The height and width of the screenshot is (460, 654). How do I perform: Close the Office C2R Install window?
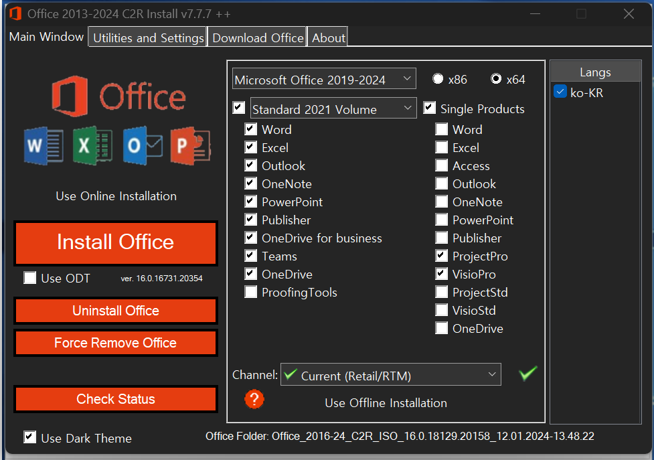coord(629,14)
